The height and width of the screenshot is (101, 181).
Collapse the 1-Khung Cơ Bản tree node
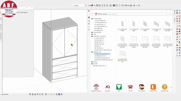[92, 19]
